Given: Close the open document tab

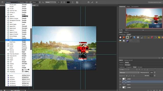Looking at the screenshot, I should coord(38,5).
